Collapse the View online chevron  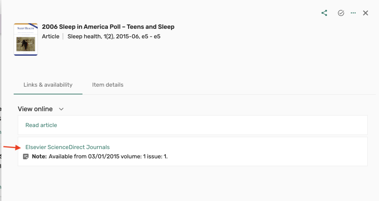pyautogui.click(x=61, y=109)
